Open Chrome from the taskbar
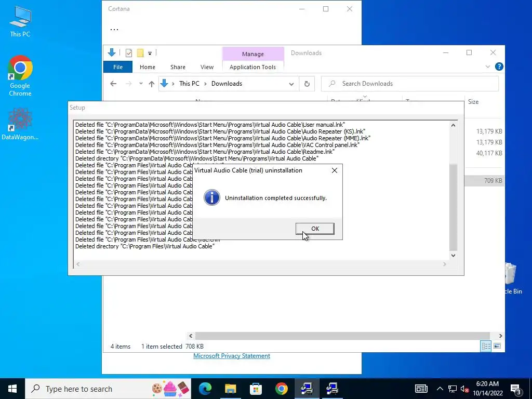 281,389
